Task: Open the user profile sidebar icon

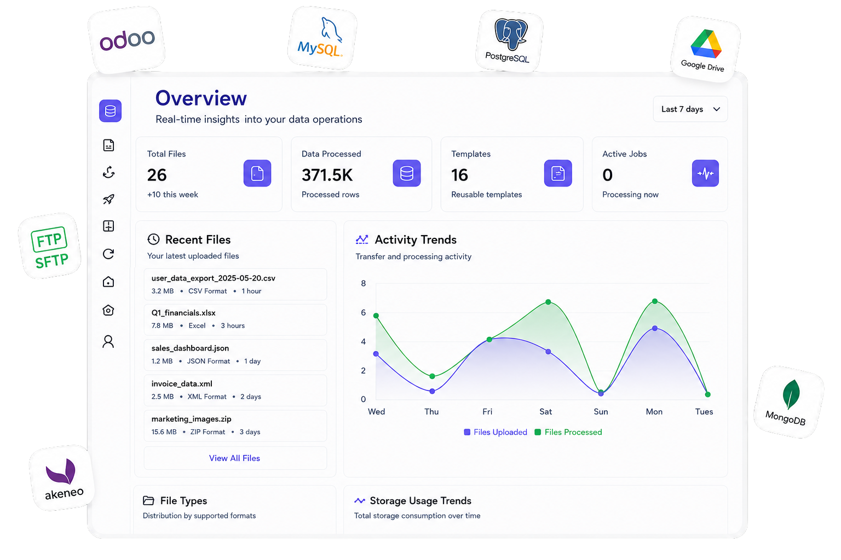Action: coord(108,341)
